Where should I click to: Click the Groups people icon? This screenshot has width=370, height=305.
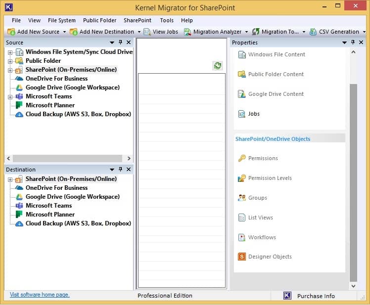(241, 198)
